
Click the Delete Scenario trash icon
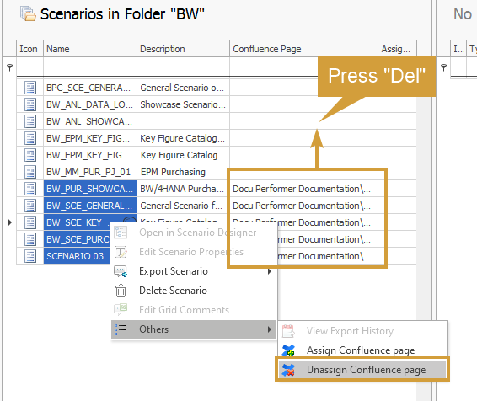click(121, 291)
